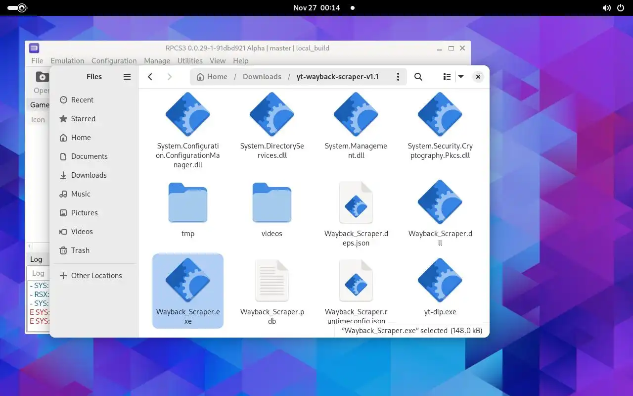Open the Utilities menu in RPCS3
Screen dimensions: 633x396
pyautogui.click(x=190, y=61)
